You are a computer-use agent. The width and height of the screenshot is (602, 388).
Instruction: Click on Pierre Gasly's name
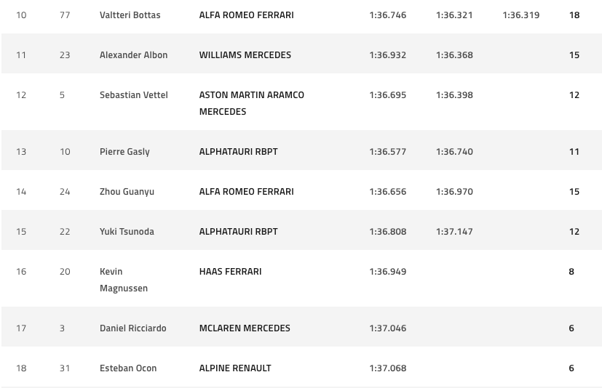tap(124, 152)
